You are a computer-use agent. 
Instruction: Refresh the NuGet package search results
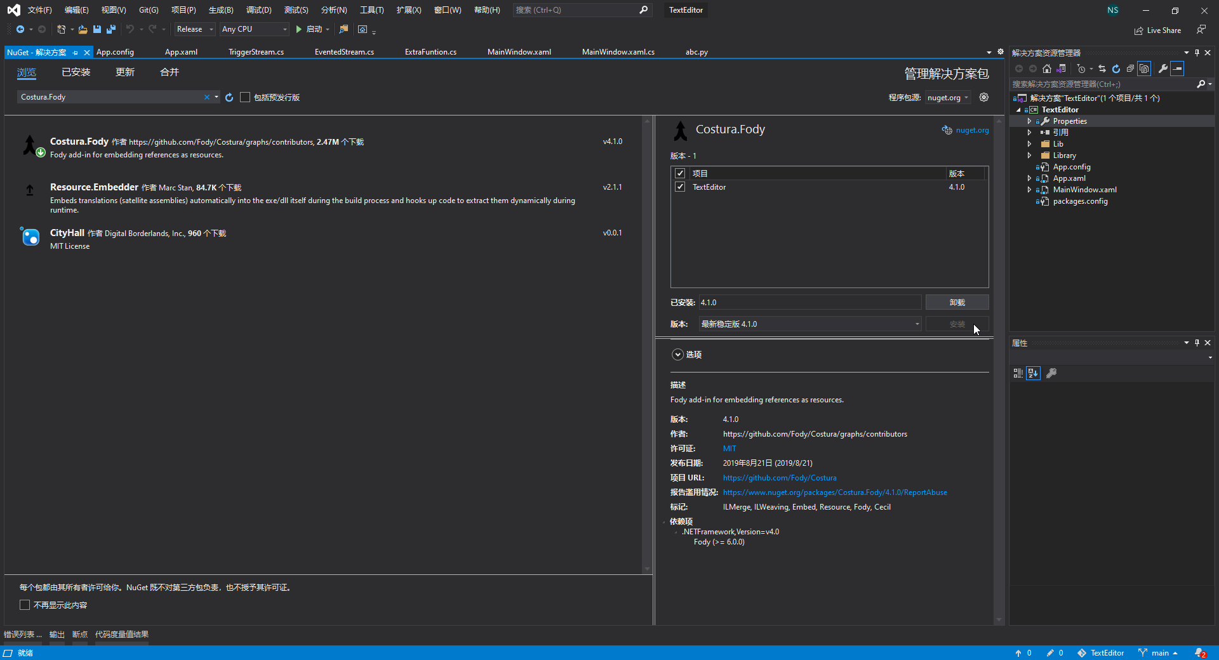coord(229,97)
